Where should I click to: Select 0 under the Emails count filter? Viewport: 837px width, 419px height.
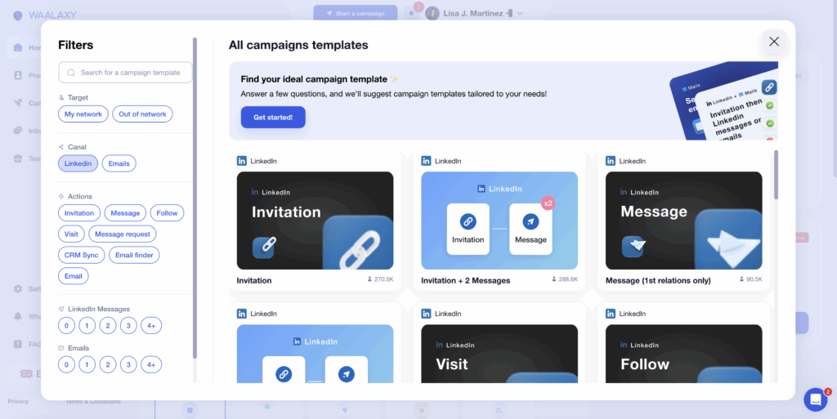click(66, 364)
